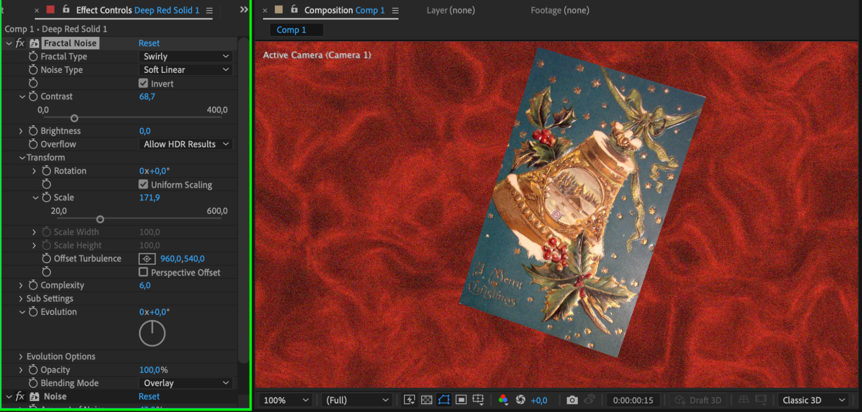This screenshot has width=862, height=412.
Task: Open the Blending Mode dropdown showing Overlay
Action: click(186, 383)
